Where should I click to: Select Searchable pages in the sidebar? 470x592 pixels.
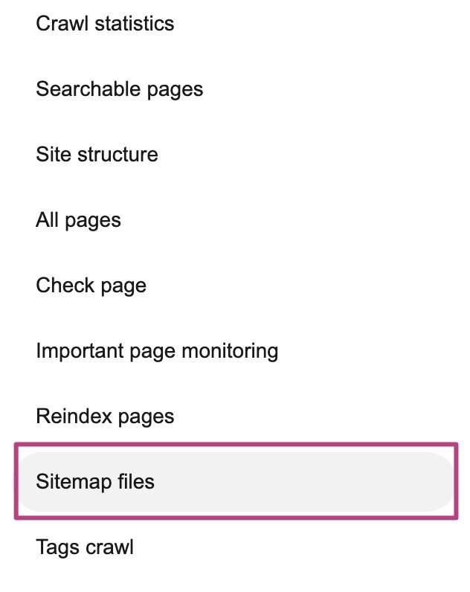tap(119, 89)
